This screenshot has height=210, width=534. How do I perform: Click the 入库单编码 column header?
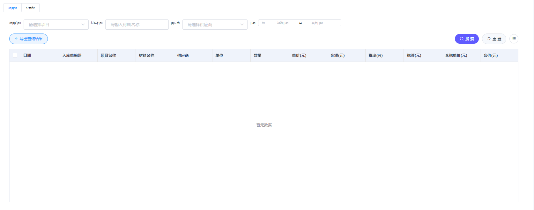click(78, 56)
